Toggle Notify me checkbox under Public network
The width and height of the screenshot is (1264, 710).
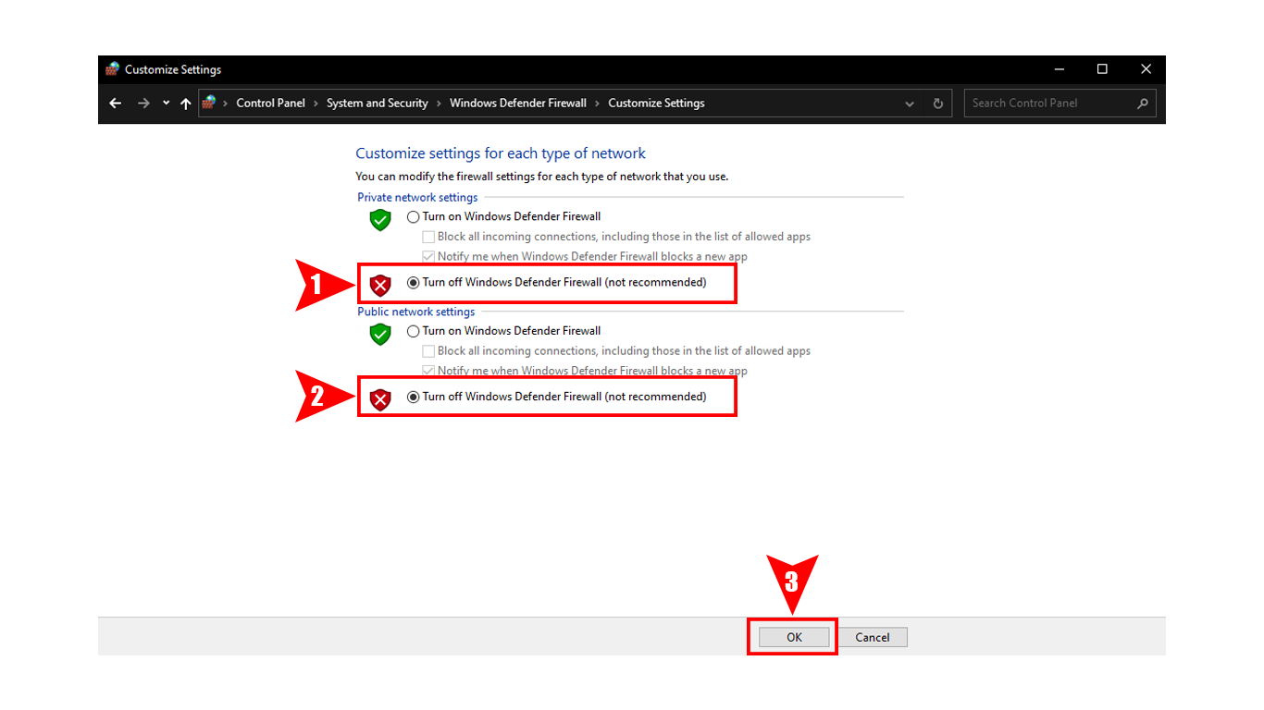(428, 371)
